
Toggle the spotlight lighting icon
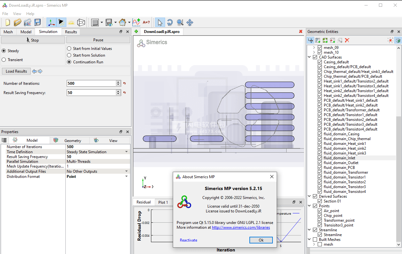coord(61,22)
